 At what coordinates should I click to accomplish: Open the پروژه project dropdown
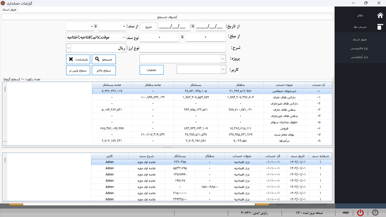[x=223, y=59]
